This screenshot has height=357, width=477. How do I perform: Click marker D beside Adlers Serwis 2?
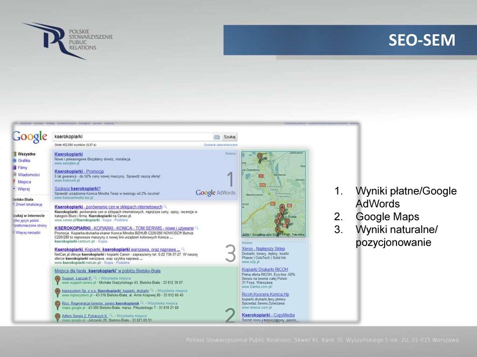(58, 317)
